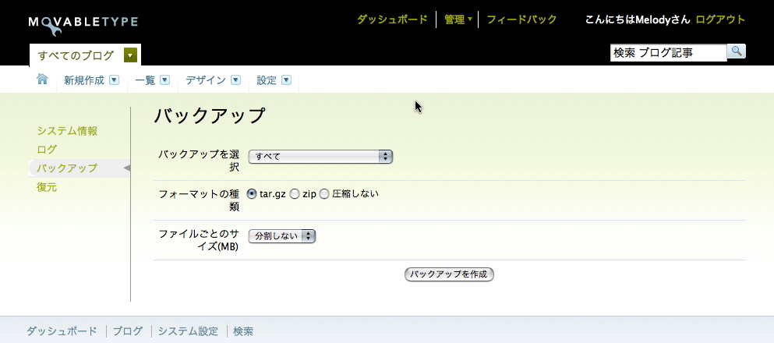Open 検索 link in the footer

pyautogui.click(x=243, y=331)
